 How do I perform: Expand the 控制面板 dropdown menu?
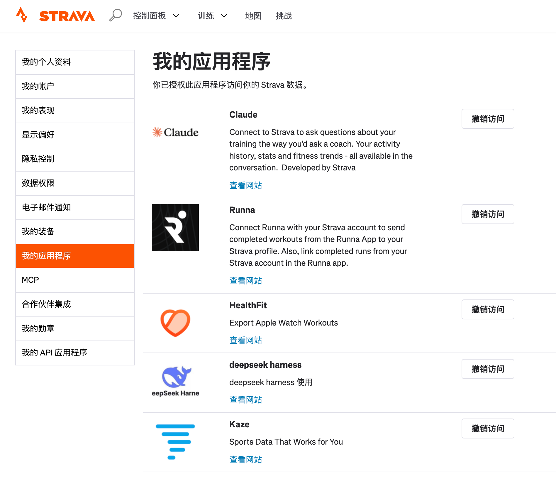click(156, 16)
